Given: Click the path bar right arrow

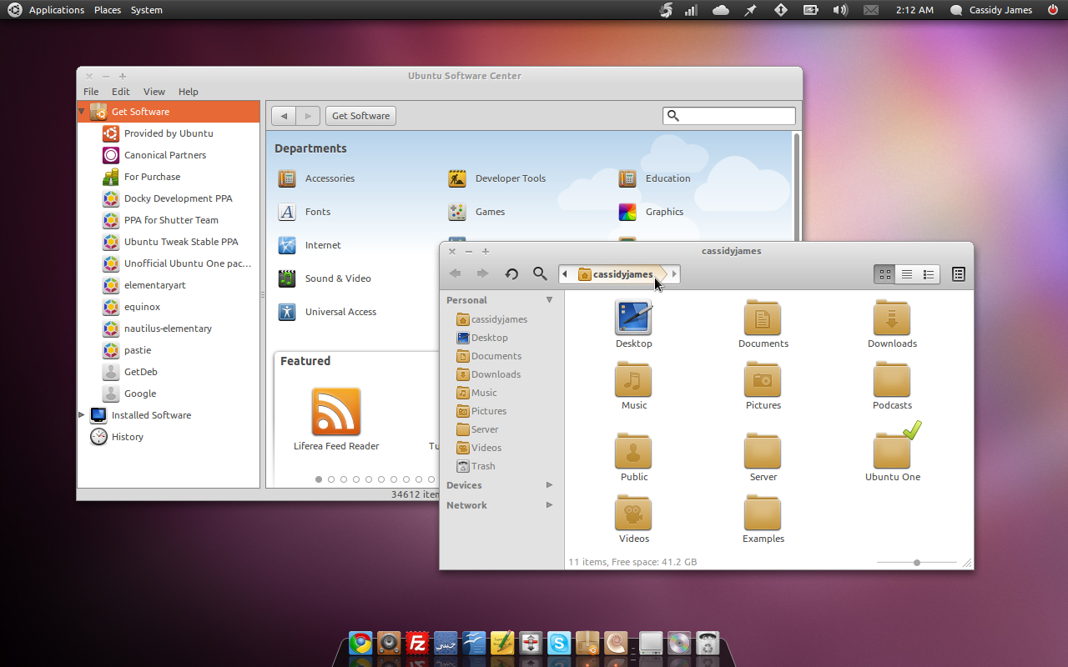Looking at the screenshot, I should 674,274.
